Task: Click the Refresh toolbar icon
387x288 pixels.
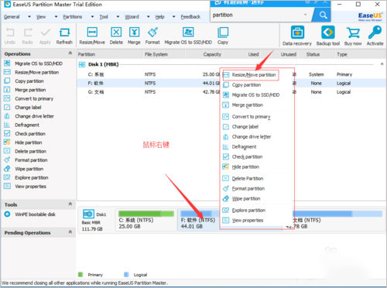Action: tap(64, 36)
